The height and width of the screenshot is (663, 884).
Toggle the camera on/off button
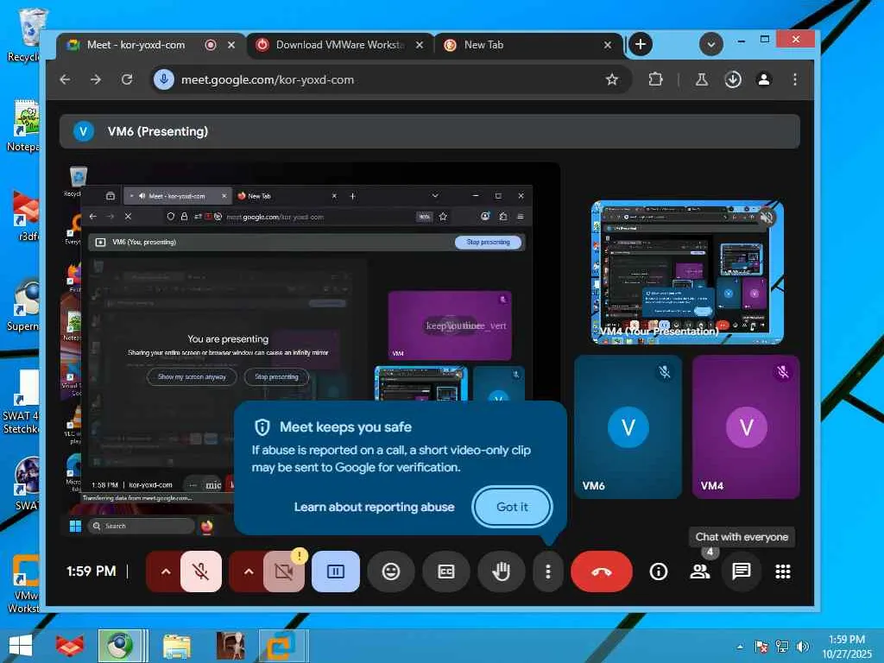pyautogui.click(x=284, y=571)
